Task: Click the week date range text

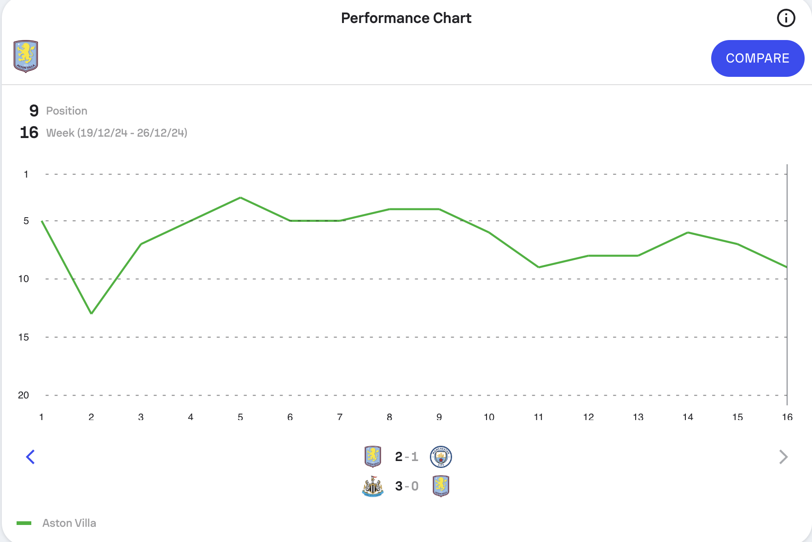Action: 116,133
